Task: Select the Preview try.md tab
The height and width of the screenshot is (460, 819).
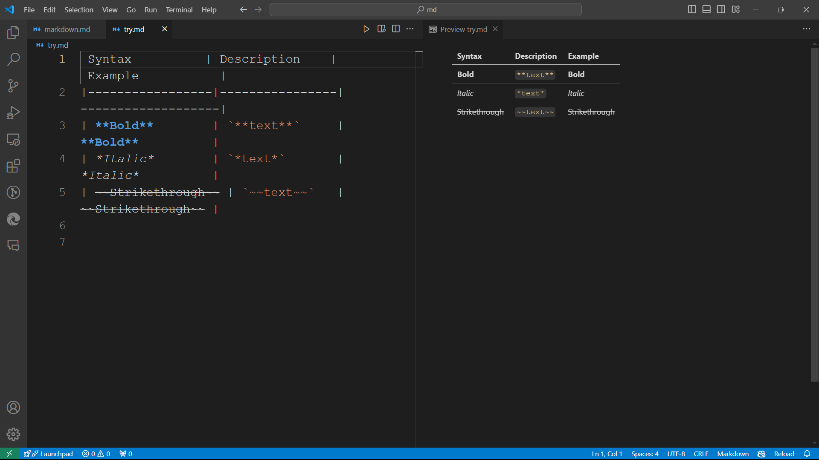Action: (463, 29)
